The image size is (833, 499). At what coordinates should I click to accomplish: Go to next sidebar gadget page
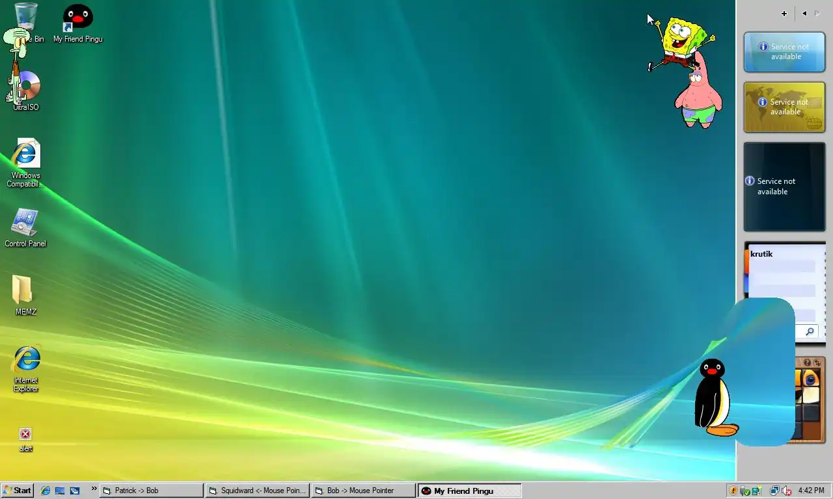pyautogui.click(x=817, y=14)
